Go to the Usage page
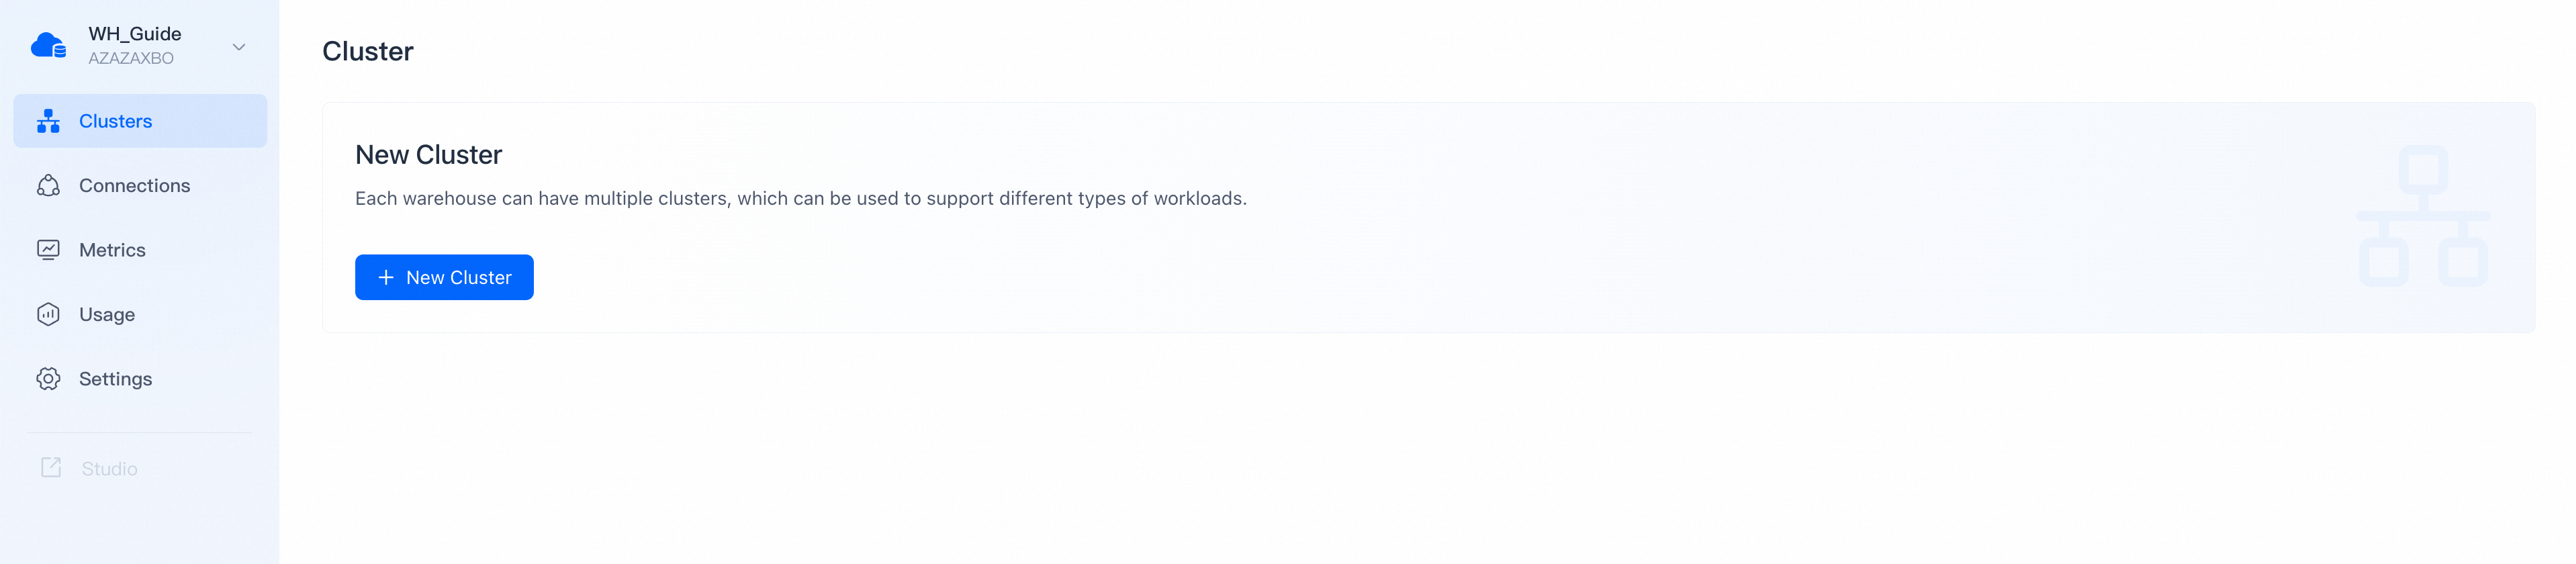 click(x=107, y=314)
